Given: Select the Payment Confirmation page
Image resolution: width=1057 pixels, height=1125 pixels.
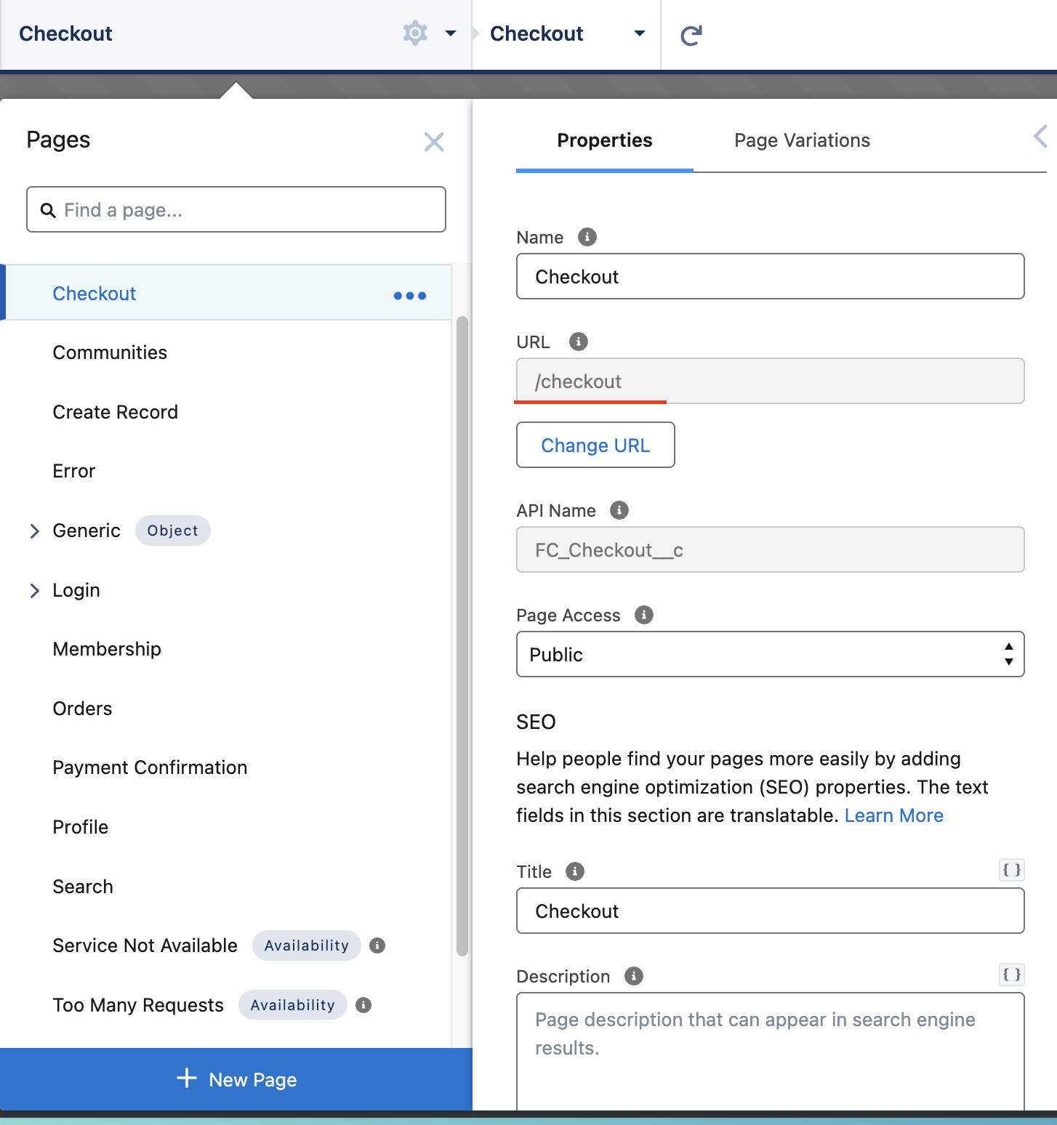Looking at the screenshot, I should 150,767.
